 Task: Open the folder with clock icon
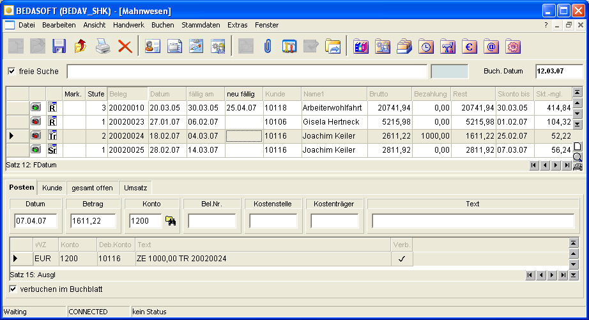pos(426,47)
